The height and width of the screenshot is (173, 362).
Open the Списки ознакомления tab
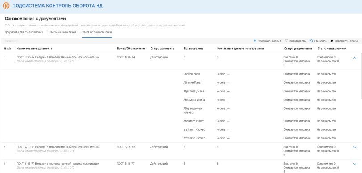(x=62, y=32)
